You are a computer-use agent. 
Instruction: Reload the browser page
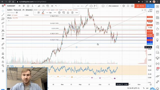9,2
